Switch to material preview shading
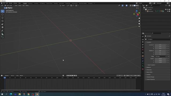This screenshot has width=171, height=96. pos(136,6)
